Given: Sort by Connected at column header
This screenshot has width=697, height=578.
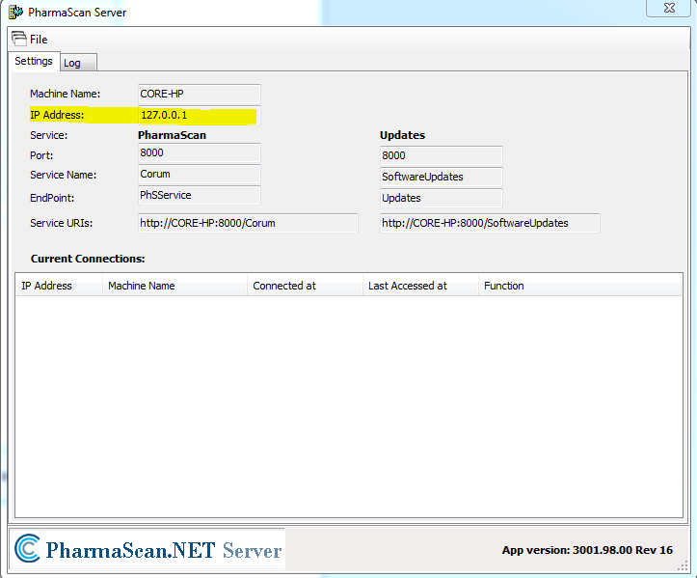Looking at the screenshot, I should point(304,286).
